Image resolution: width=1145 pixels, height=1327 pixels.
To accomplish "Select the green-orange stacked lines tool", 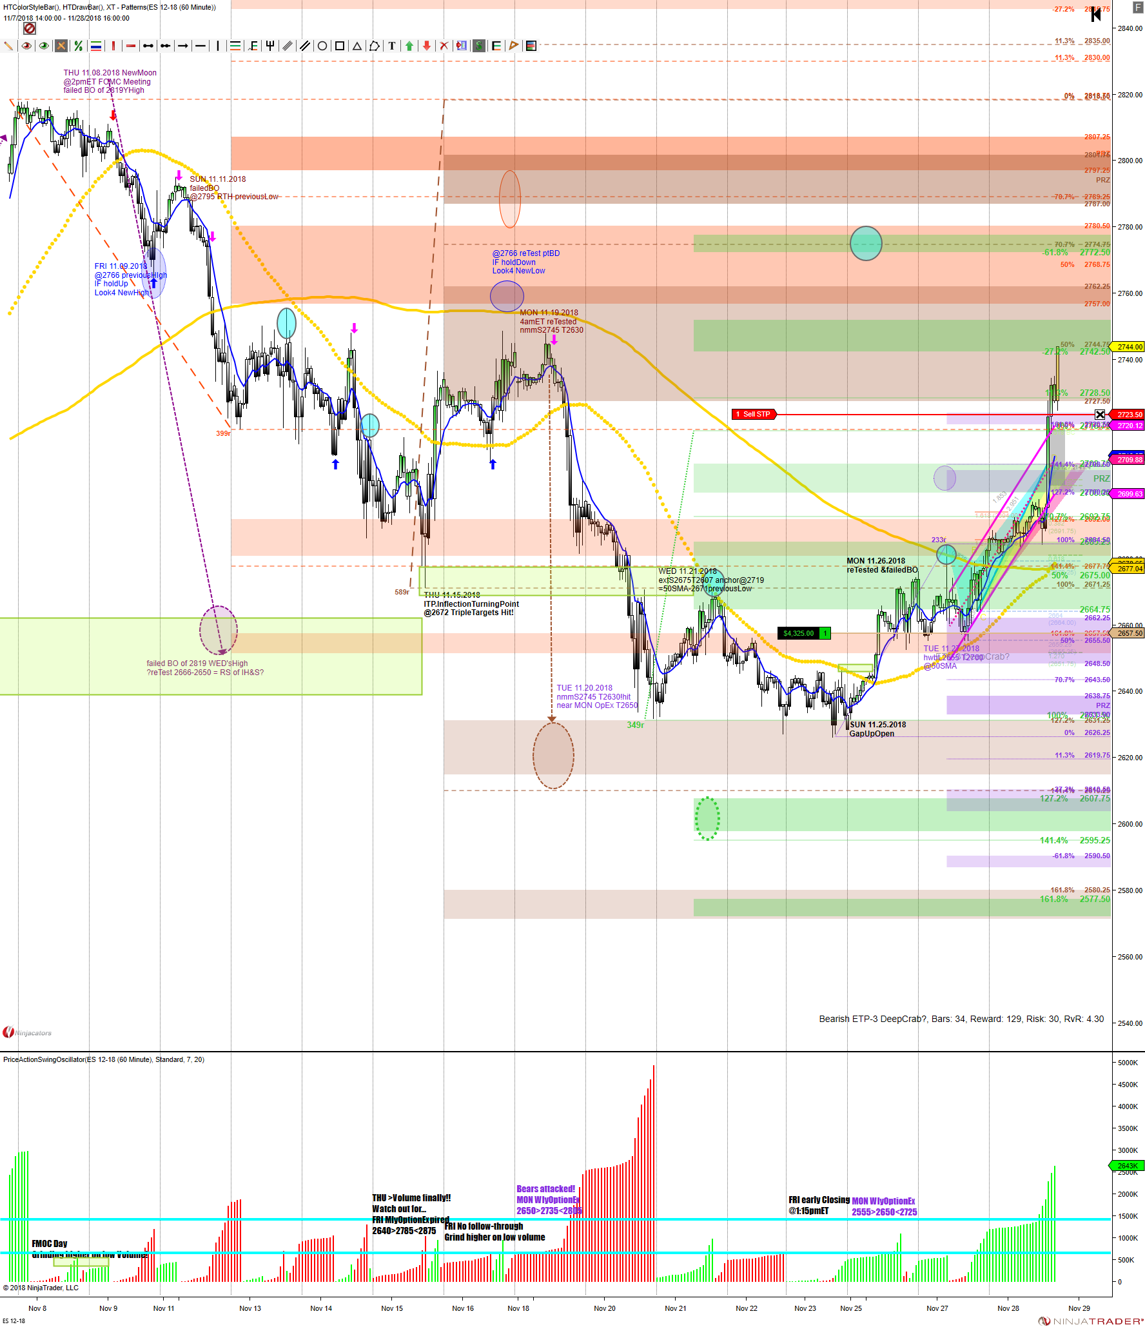I will pos(235,46).
